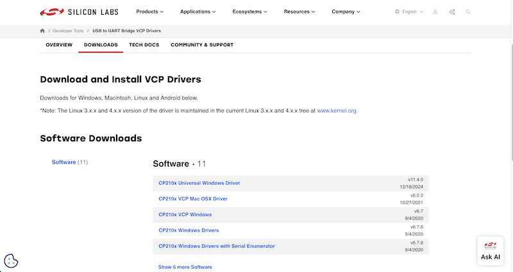The width and height of the screenshot is (513, 272).
Task: Switch to the Tech Docs tab
Action: pos(144,45)
